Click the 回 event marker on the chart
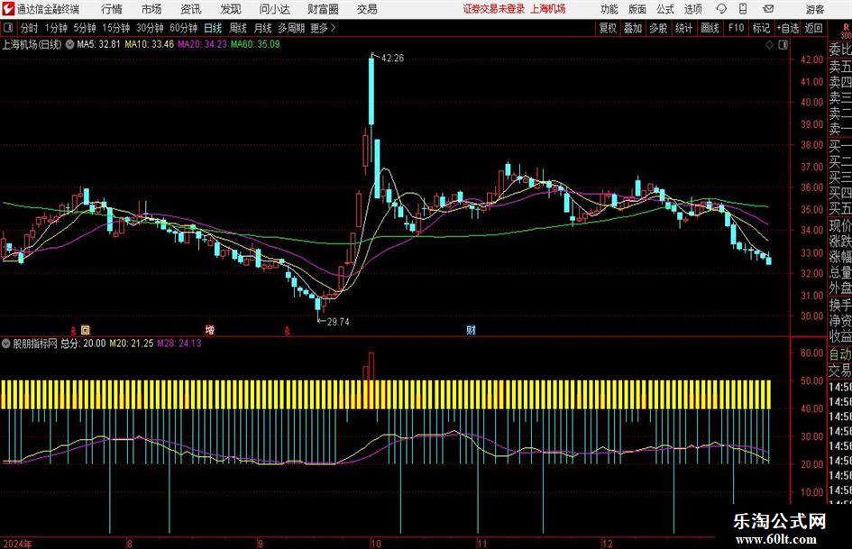Screen dimensions: 852x549 (86, 329)
